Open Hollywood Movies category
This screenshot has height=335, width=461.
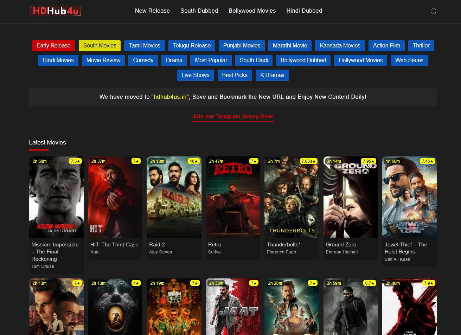tap(360, 60)
